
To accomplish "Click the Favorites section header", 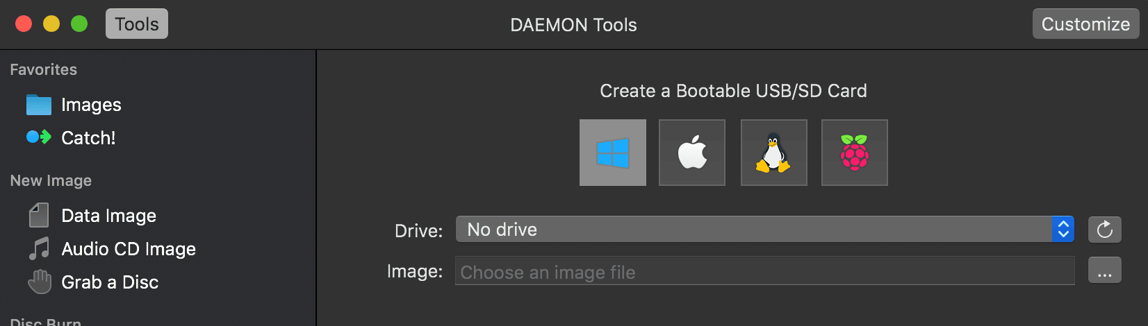I will (44, 69).
